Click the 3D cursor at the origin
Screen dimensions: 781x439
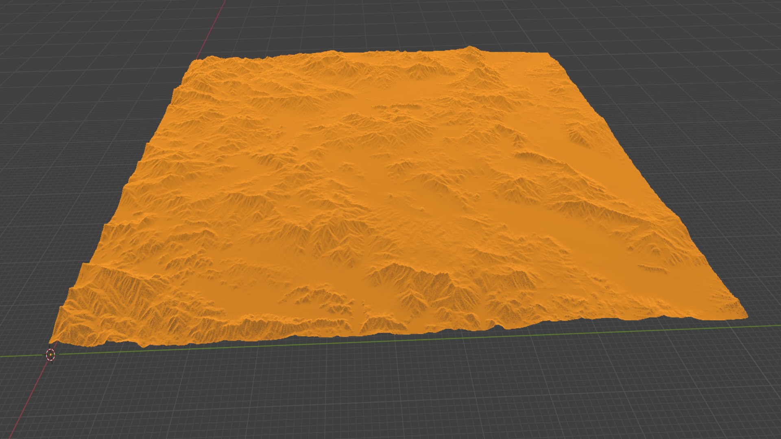tap(50, 355)
